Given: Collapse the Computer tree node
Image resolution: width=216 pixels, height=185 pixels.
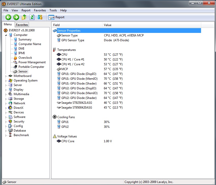Looking at the screenshot, I should tap(6, 35).
